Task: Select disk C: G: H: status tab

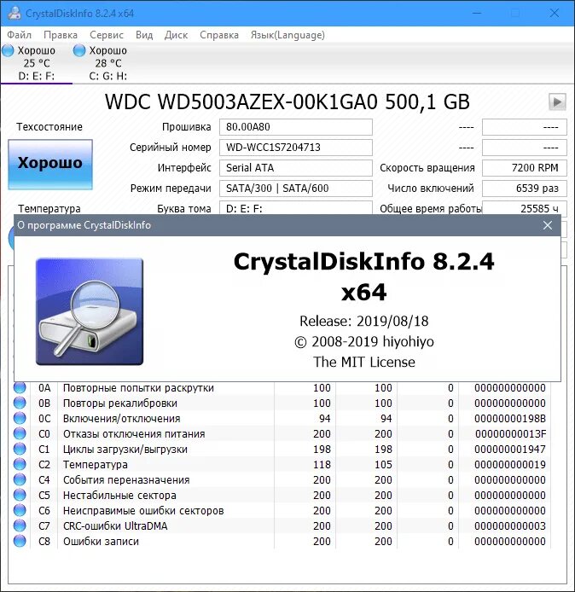Action: point(108,63)
